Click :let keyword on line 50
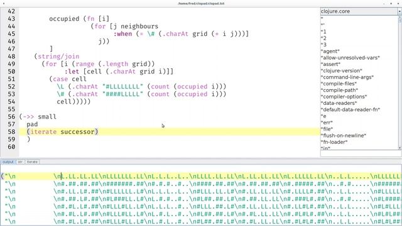 click(72, 72)
